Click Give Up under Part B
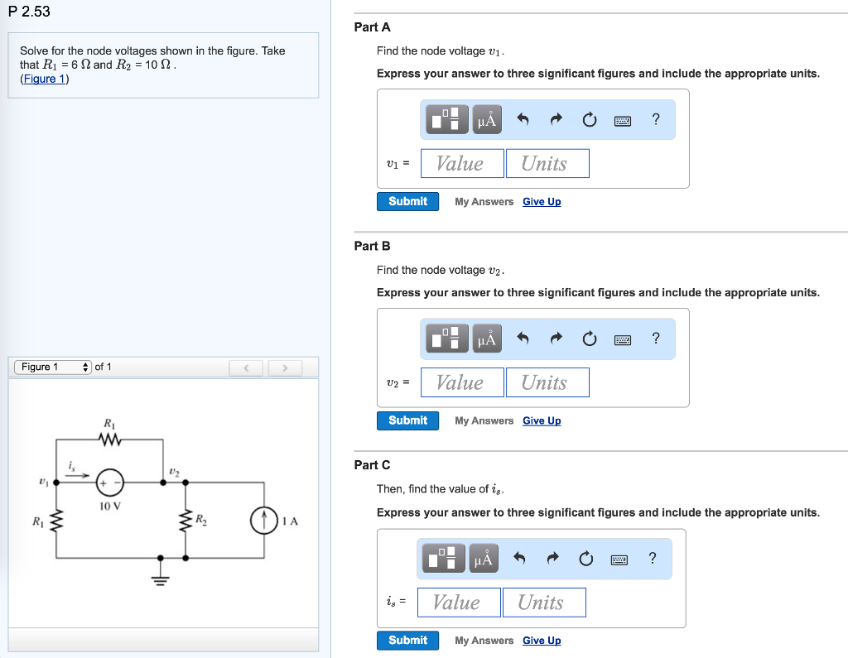This screenshot has height=658, width=848. coord(541,420)
